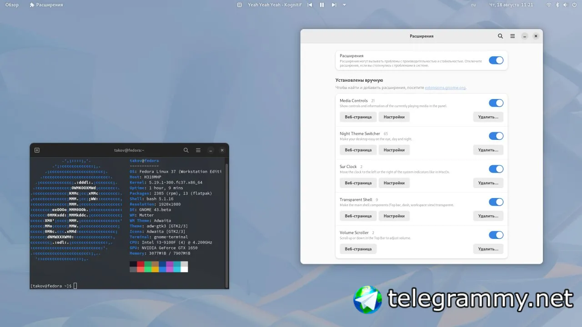
Task: Open Night Theme Switcher Веб-страница
Action: [358, 150]
